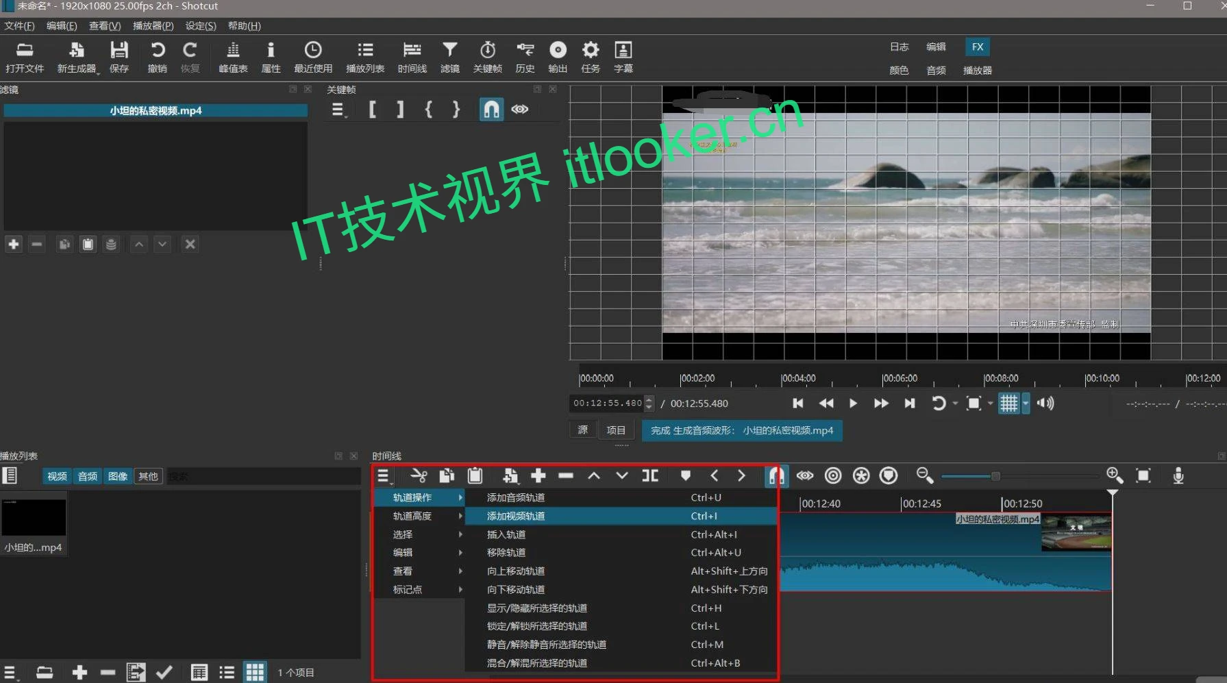
Task: Open the Peak Meter (峰值表) panel
Action: click(233, 57)
